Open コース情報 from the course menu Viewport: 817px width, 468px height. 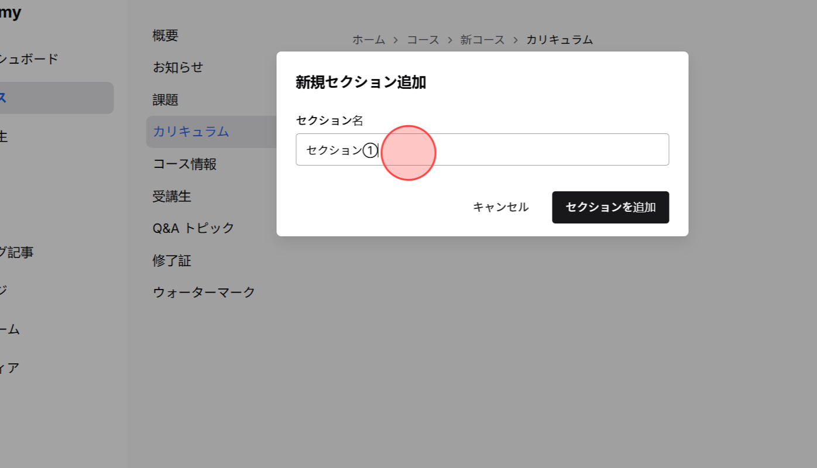184,164
